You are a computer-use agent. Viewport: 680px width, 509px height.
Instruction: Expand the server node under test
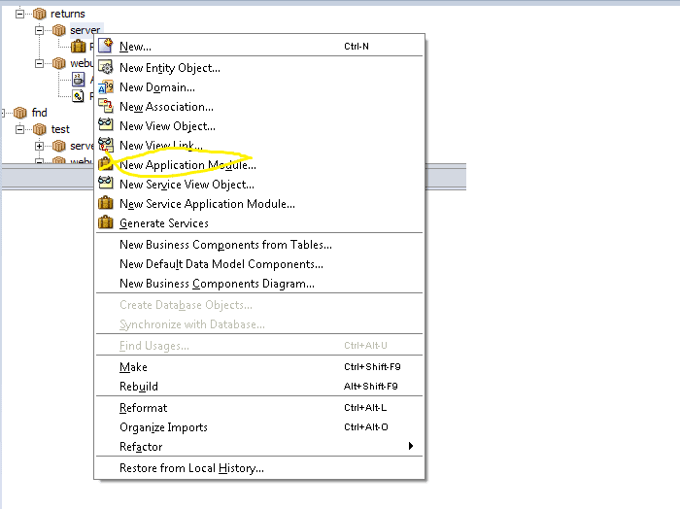coord(40,146)
